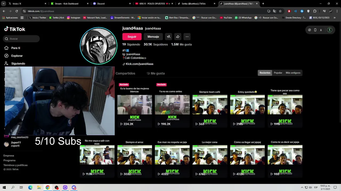Image resolution: width=341 pixels, height=191 pixels.
Task: Show hidden system tray icons chevron
Action: [x=302, y=188]
